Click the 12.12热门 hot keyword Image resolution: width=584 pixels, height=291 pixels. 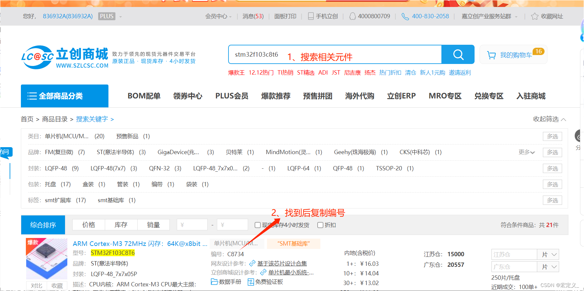pyautogui.click(x=261, y=73)
